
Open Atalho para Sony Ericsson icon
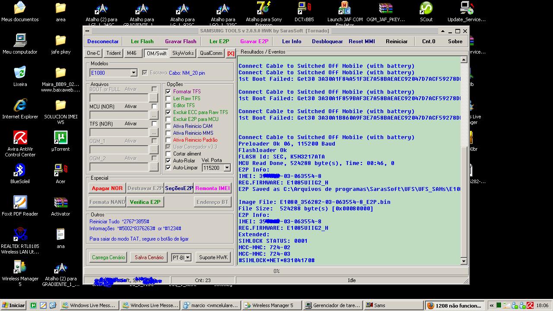click(x=264, y=13)
